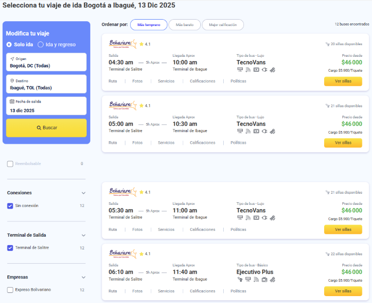Click the Wi-Fi icon on the 04:30 am bus

click(x=248, y=70)
